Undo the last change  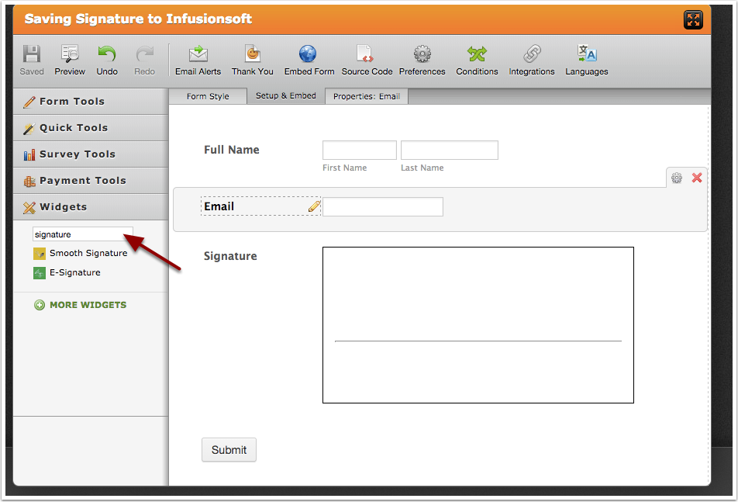point(107,61)
